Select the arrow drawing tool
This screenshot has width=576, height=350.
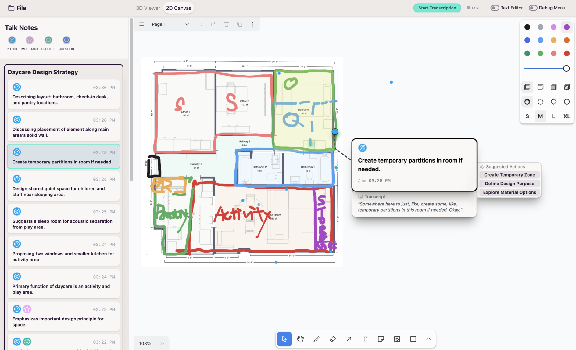pyautogui.click(x=349, y=339)
